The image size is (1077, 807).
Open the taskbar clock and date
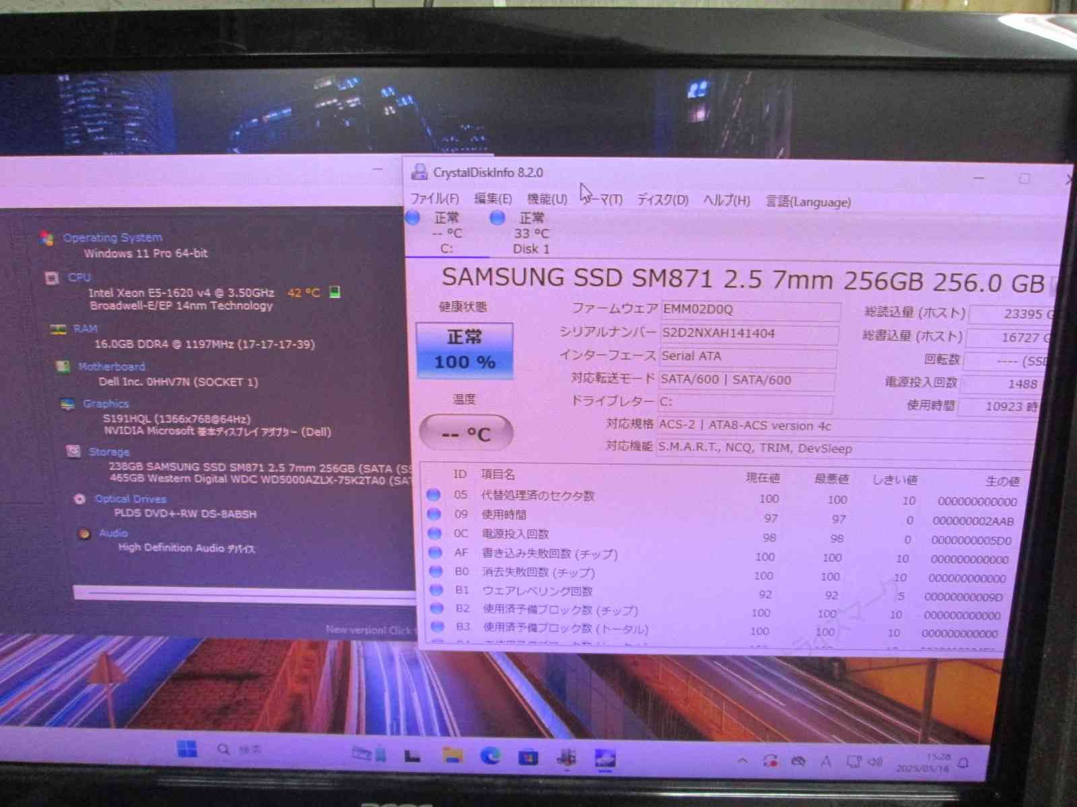(923, 762)
